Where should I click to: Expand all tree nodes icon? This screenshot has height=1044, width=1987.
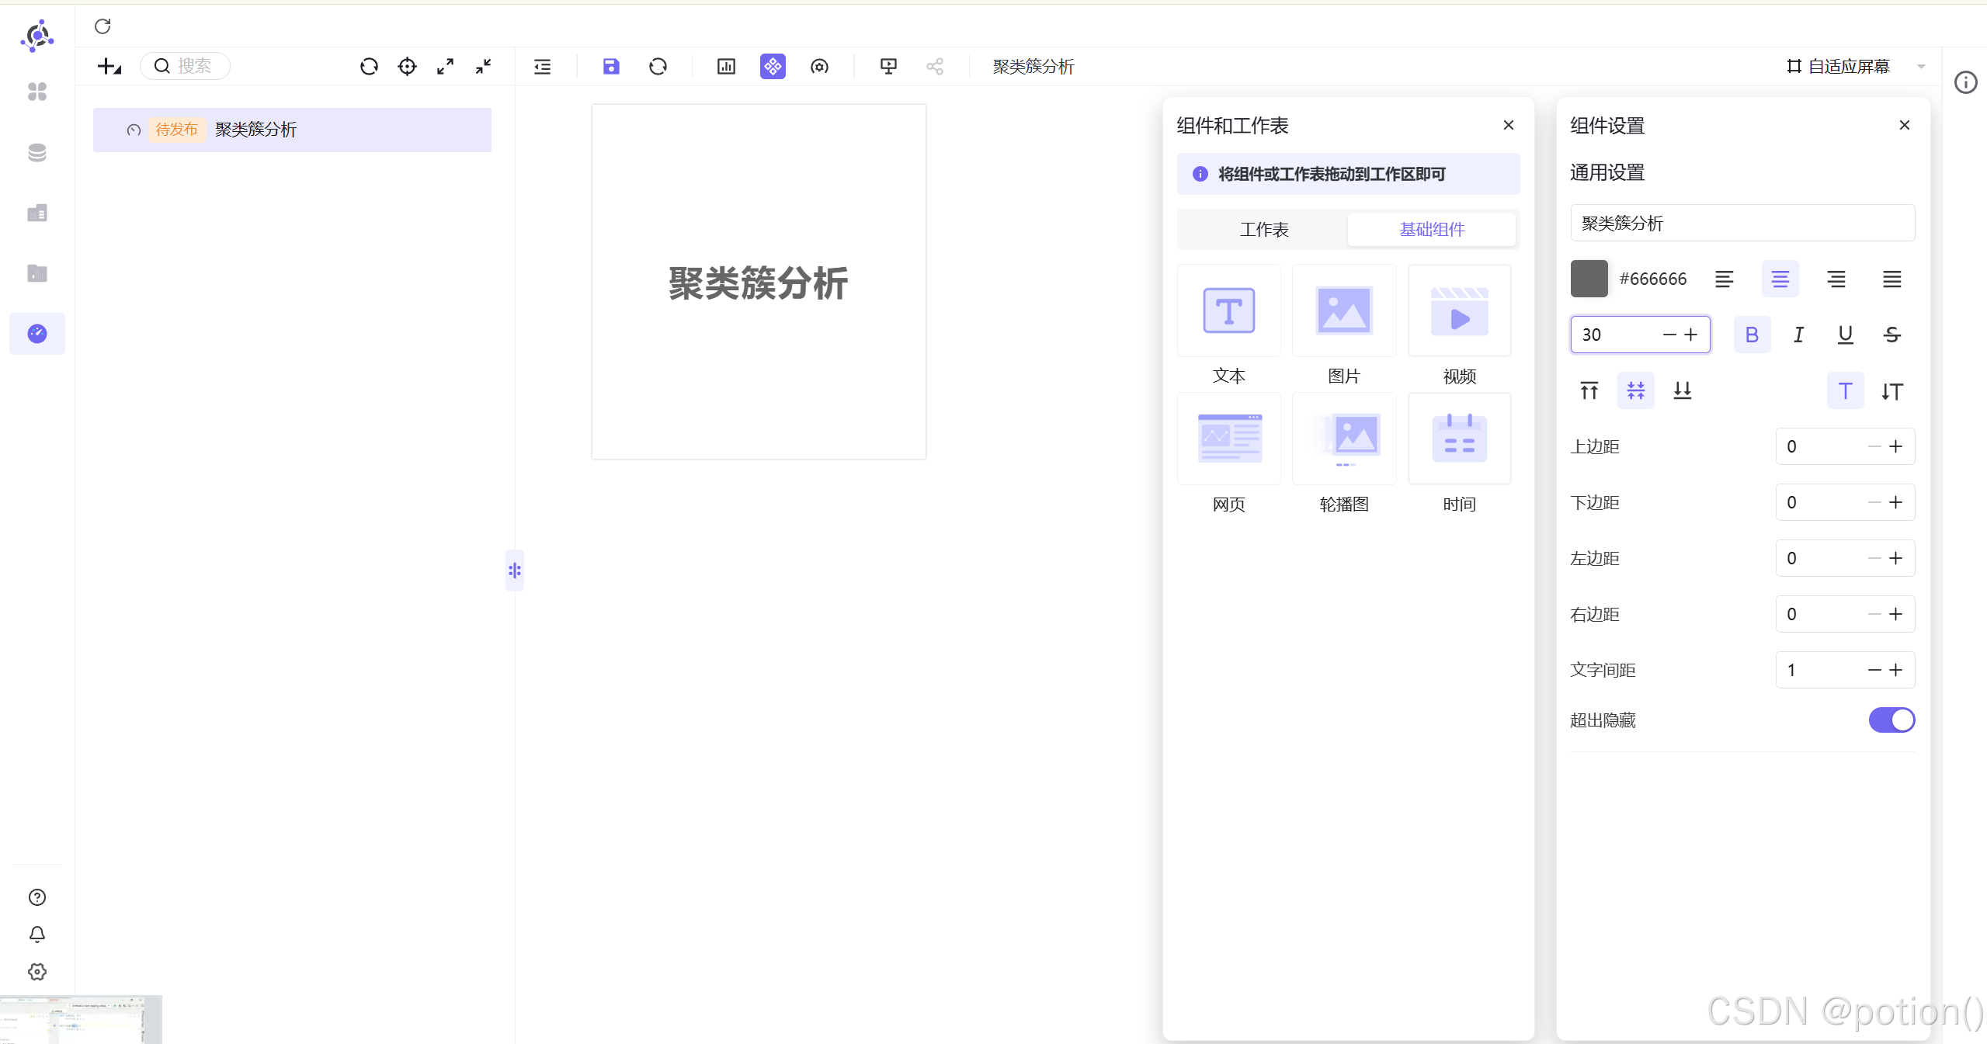[x=445, y=67]
